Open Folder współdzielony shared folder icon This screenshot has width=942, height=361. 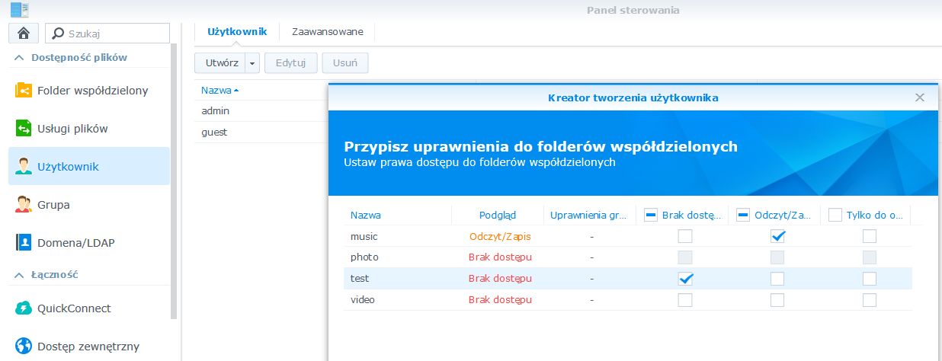point(24,91)
